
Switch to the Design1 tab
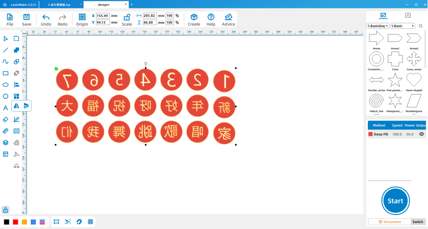point(104,5)
